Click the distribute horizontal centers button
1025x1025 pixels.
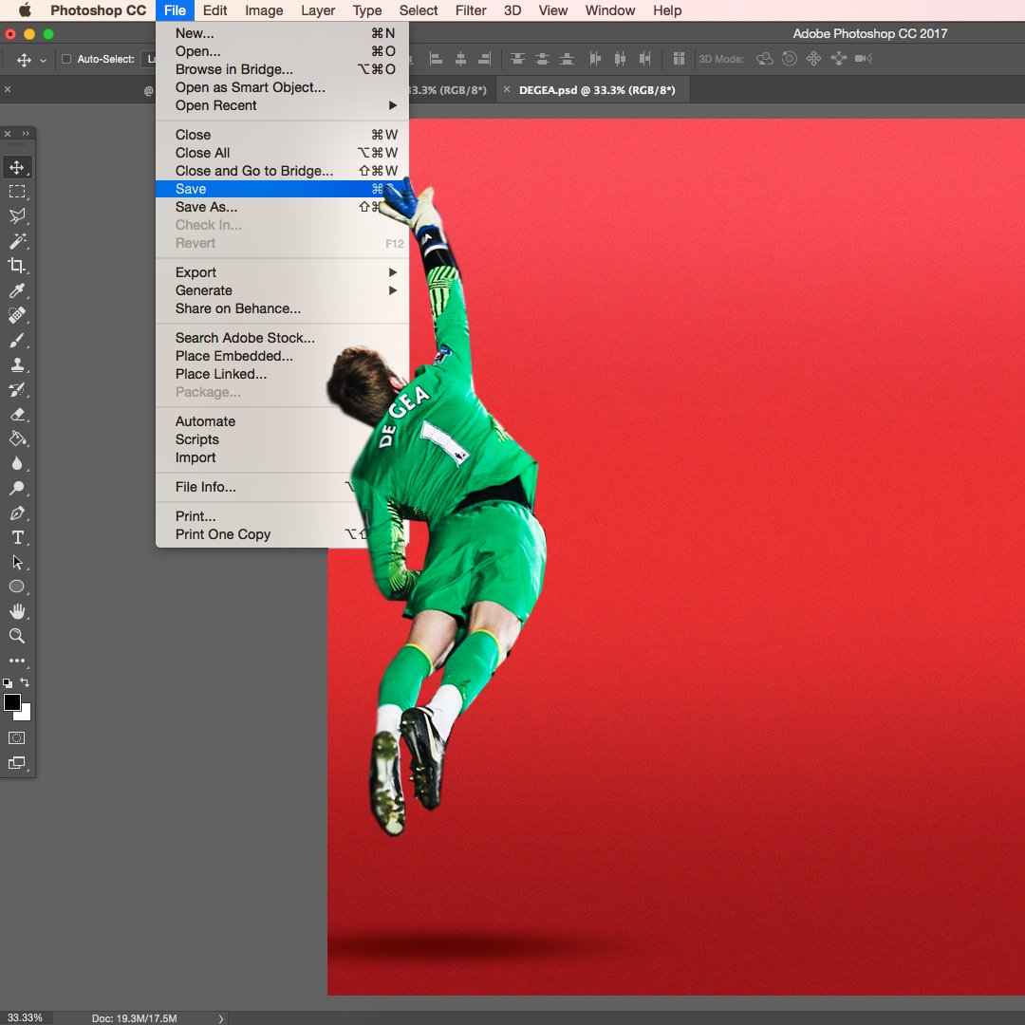(x=618, y=59)
